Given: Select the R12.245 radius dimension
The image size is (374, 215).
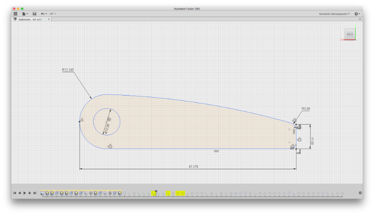Looking at the screenshot, I should pyautogui.click(x=68, y=70).
